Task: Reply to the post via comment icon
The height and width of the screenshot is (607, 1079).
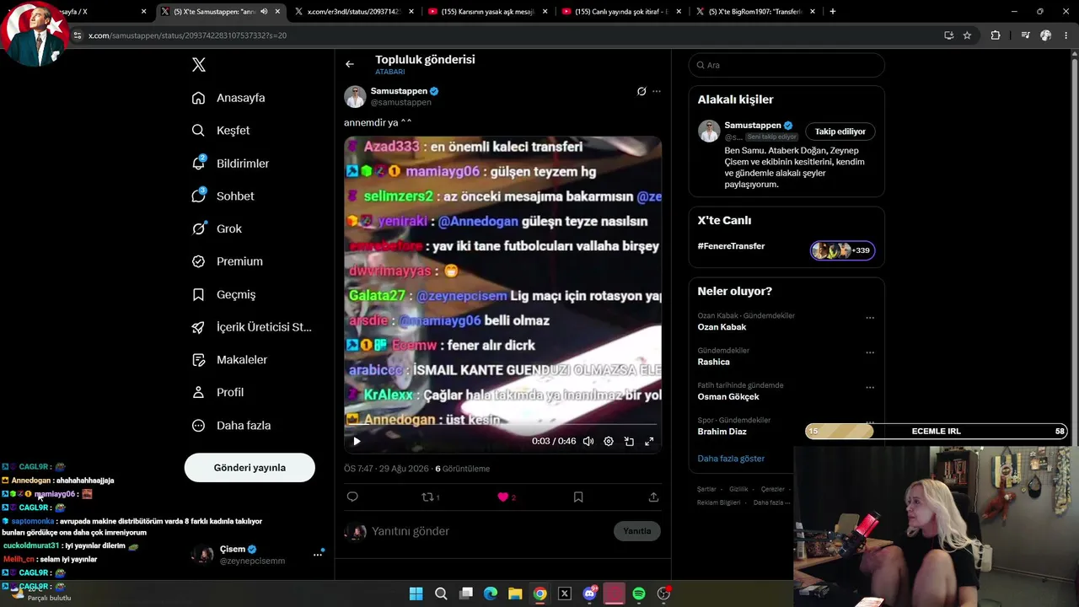Action: point(352,497)
